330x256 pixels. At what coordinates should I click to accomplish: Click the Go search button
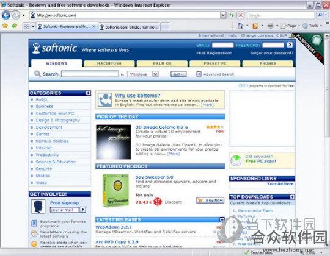(x=178, y=74)
